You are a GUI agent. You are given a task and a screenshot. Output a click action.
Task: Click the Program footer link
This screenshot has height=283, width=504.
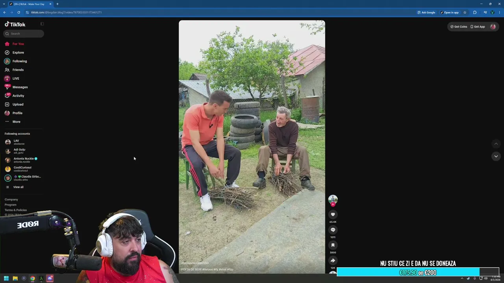(11, 205)
